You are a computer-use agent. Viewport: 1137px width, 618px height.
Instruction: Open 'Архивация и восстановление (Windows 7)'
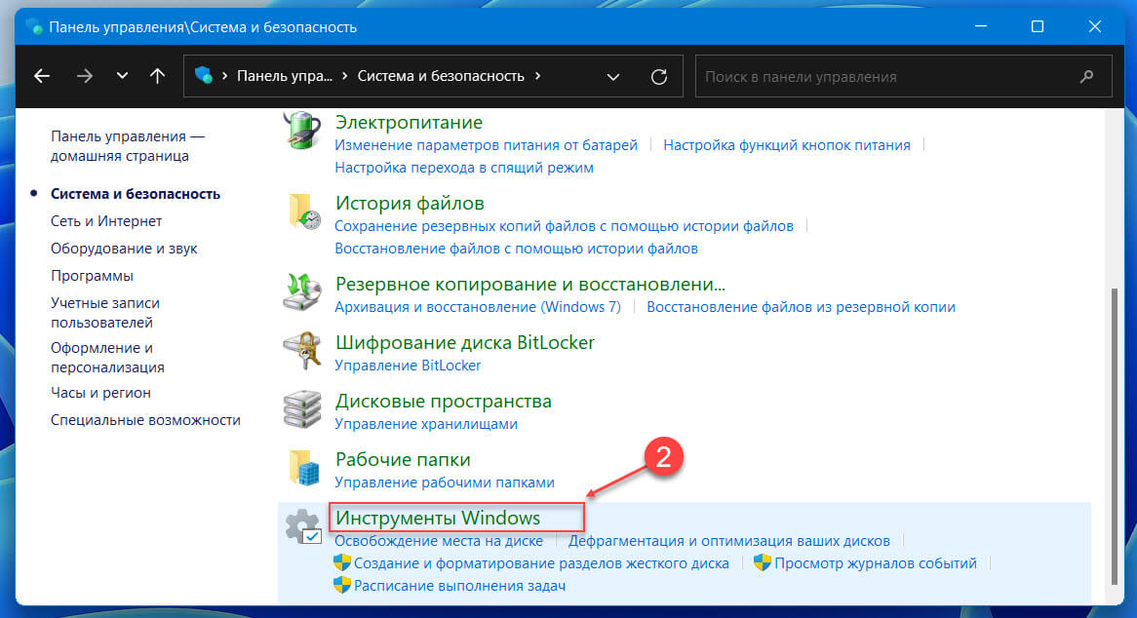coord(478,306)
